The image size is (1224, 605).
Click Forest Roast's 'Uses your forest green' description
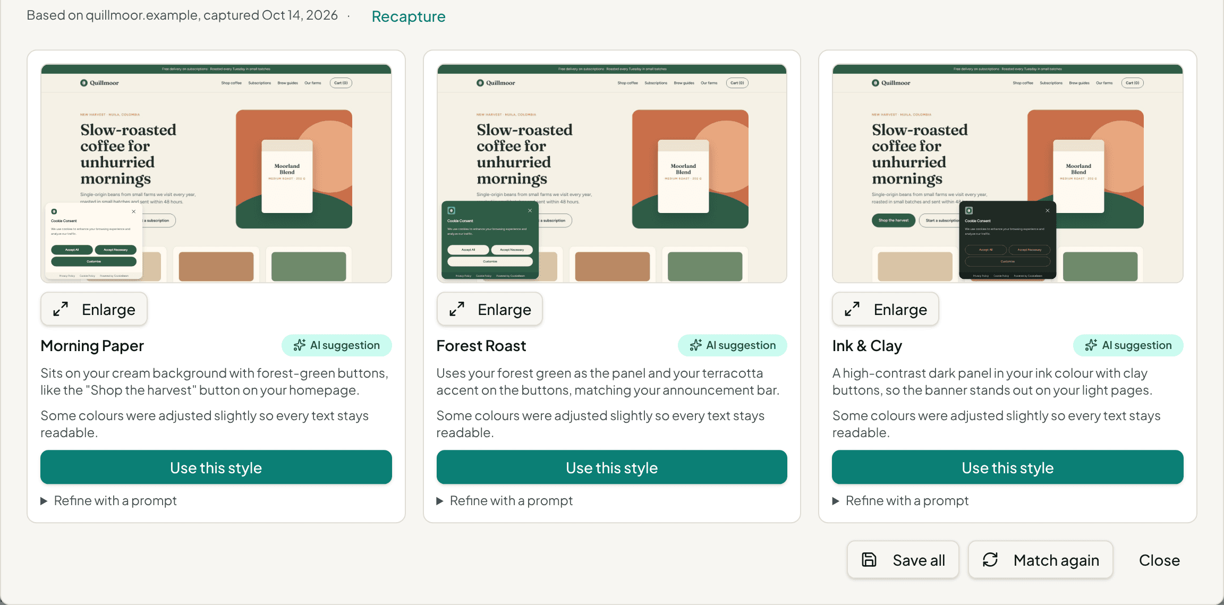608,381
